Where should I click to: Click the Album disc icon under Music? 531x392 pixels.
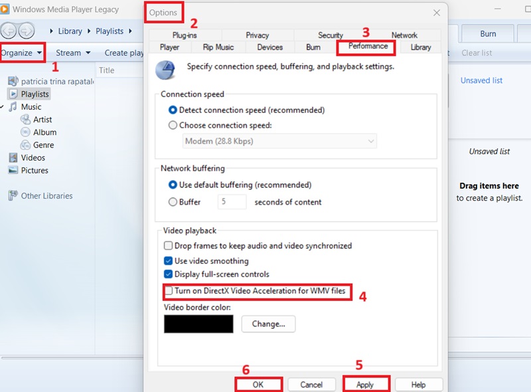point(25,132)
